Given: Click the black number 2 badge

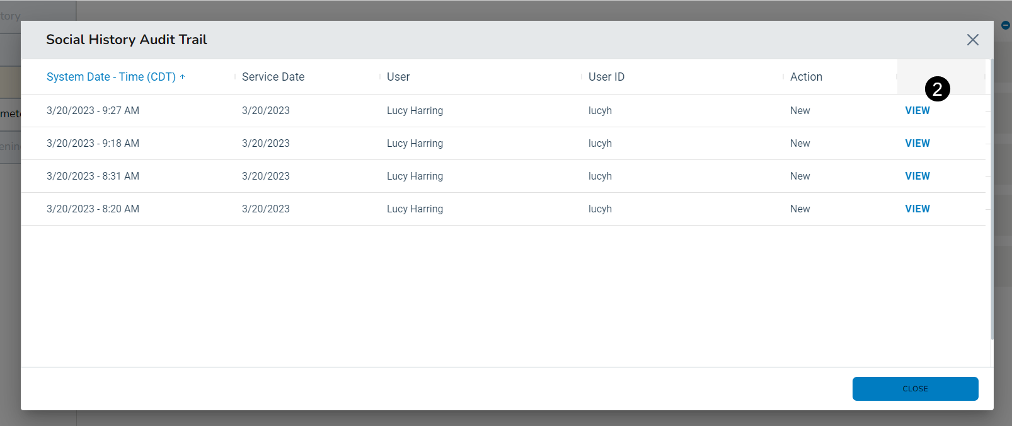Looking at the screenshot, I should click(x=937, y=89).
